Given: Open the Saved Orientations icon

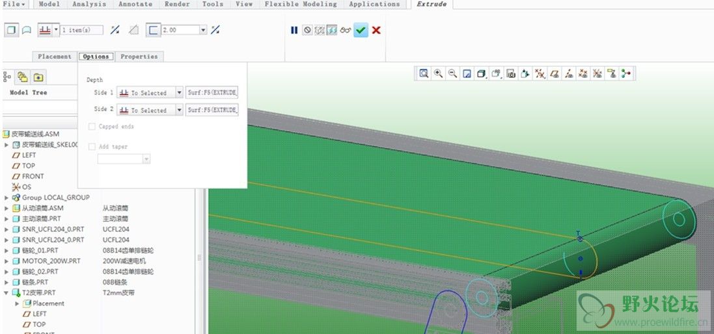Looking at the screenshot, I should click(x=496, y=73).
